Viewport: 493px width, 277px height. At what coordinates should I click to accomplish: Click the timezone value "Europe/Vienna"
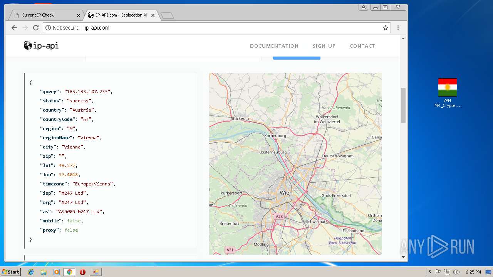[93, 184]
